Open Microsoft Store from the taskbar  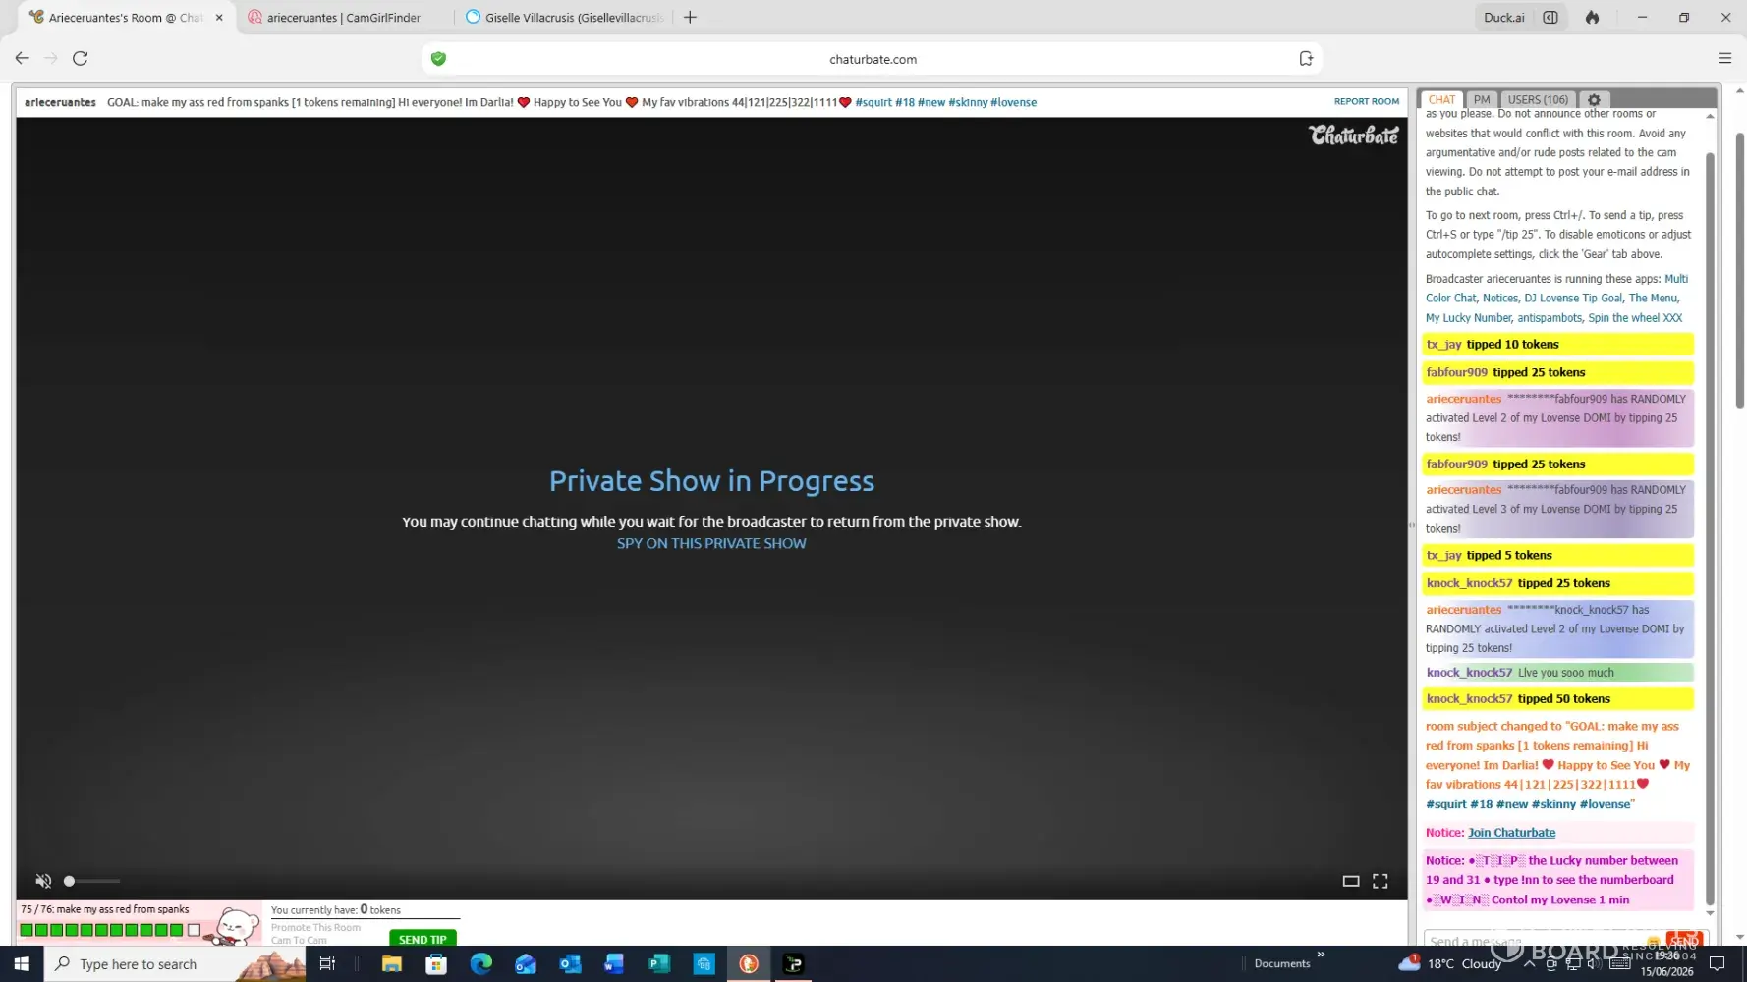click(436, 964)
